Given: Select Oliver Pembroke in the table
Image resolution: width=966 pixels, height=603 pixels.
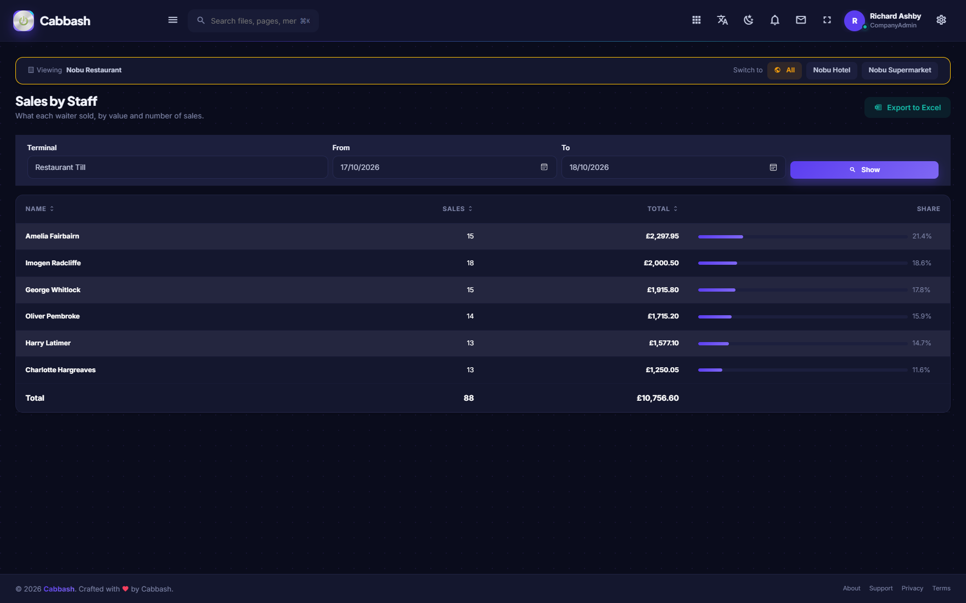Looking at the screenshot, I should click(x=52, y=316).
